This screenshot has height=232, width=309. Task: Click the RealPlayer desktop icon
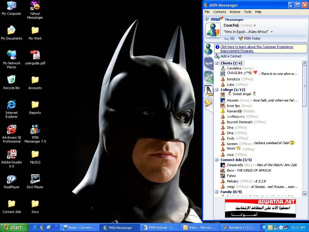click(x=12, y=179)
